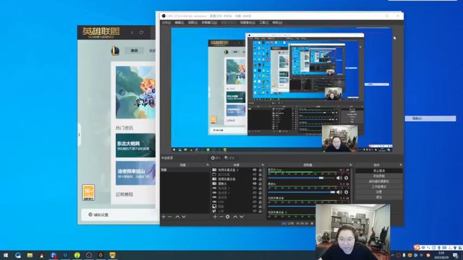
Task: Open the QQ penguin icon on the taskbar
Action: tap(42, 255)
